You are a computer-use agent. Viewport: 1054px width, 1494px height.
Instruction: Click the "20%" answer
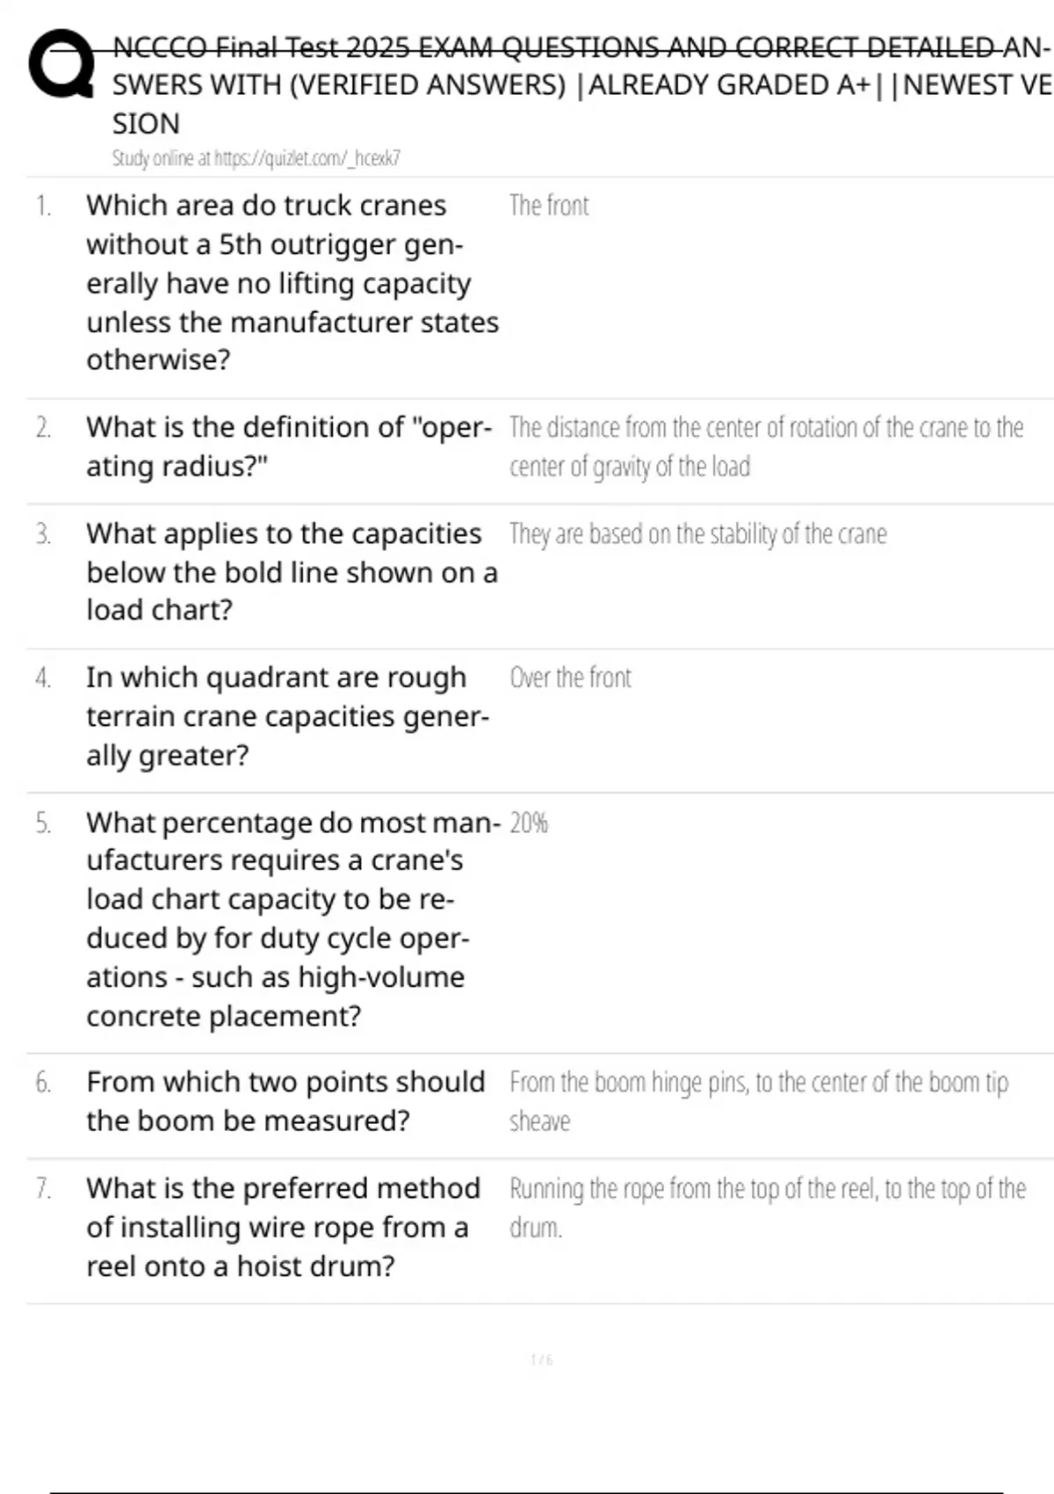529,823
